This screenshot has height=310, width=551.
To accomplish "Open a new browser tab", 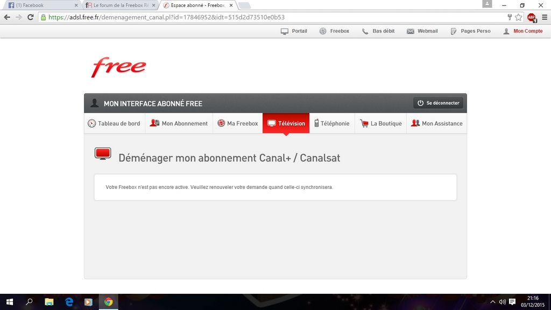I will (244, 5).
